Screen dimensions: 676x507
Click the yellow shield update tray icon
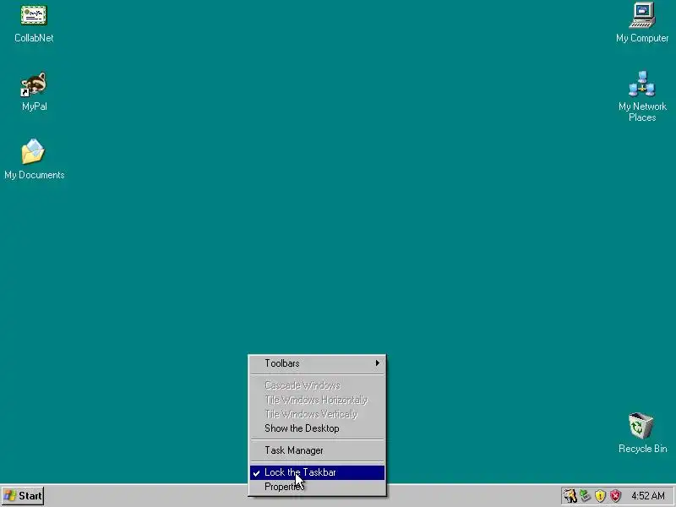[x=600, y=496]
